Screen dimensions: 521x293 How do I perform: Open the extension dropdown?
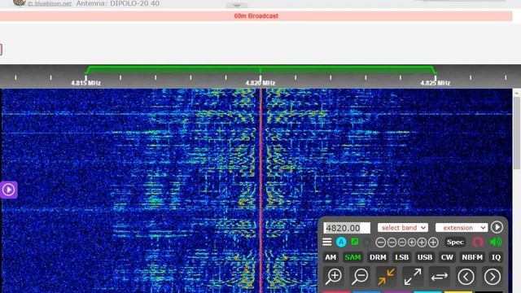[x=462, y=228]
